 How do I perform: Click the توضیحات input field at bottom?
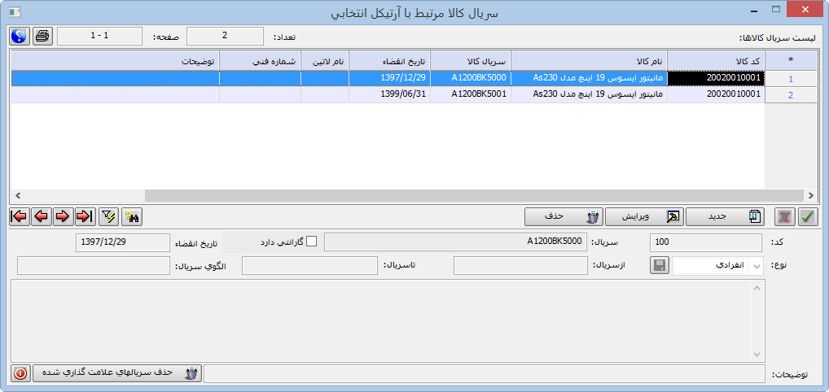point(485,373)
